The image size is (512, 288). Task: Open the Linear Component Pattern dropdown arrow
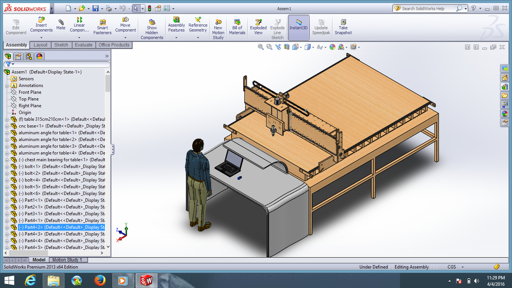pyautogui.click(x=79, y=37)
